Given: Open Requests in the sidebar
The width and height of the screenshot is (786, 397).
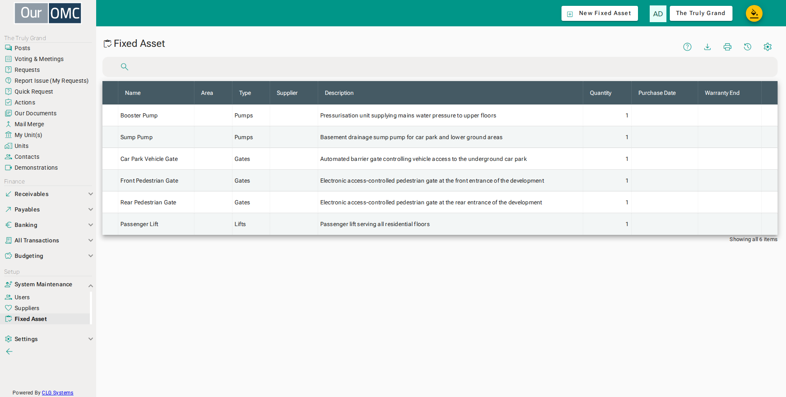Looking at the screenshot, I should click(27, 70).
